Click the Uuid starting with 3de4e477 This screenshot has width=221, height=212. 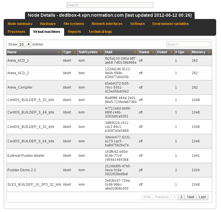point(118,141)
